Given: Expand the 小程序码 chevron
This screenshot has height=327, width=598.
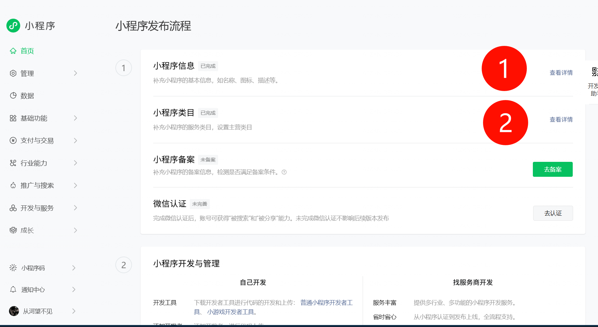Looking at the screenshot, I should (x=74, y=268).
